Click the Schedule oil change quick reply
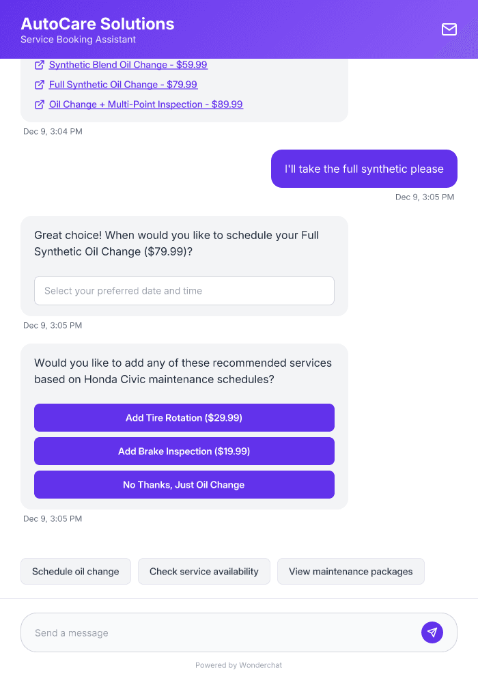This screenshot has width=478, height=683. (75, 571)
